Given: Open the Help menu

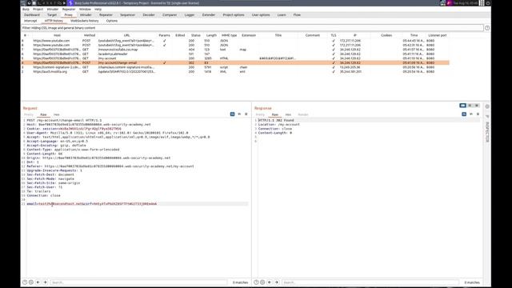Looking at the screenshot, I should (x=98, y=9).
